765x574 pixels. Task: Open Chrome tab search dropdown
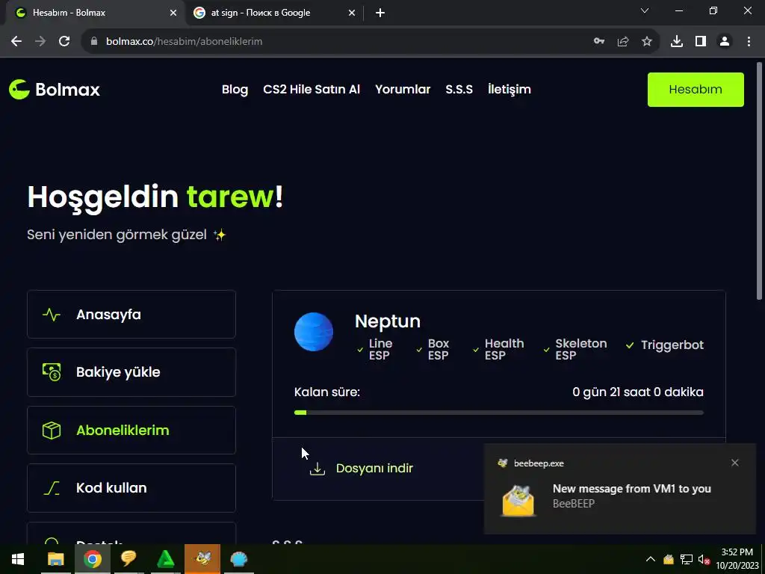click(645, 10)
